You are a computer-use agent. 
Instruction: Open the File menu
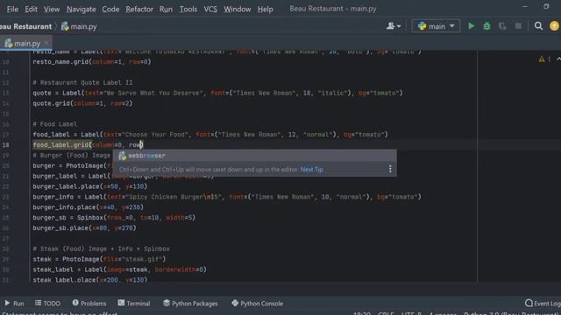click(12, 9)
